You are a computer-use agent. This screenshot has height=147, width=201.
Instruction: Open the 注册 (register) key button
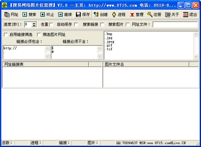click(x=154, y=14)
